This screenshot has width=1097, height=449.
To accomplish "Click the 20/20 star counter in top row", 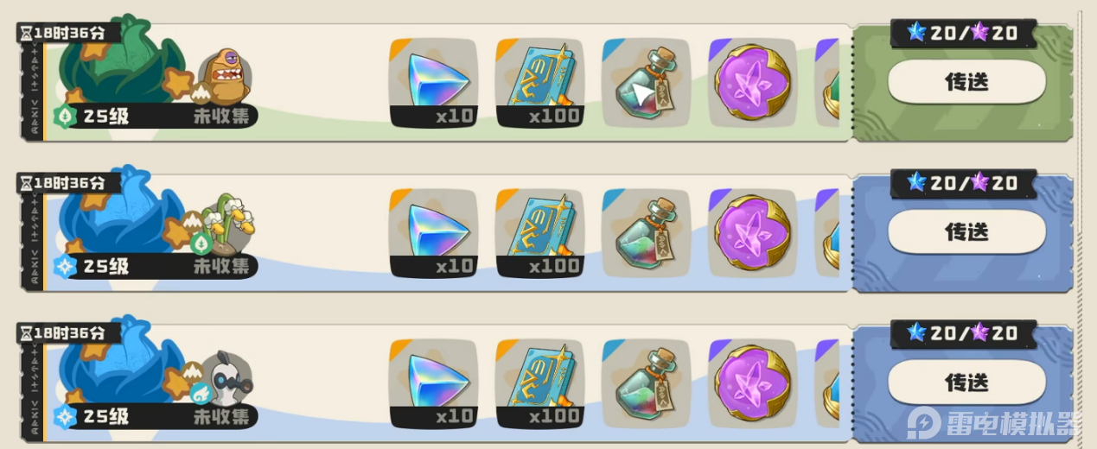I will coord(963,34).
